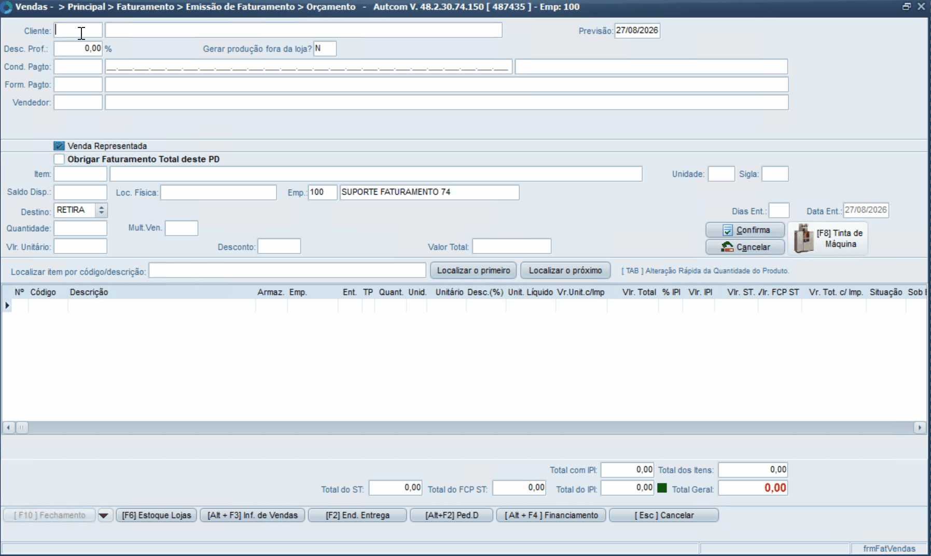Click the Descrição column header
Viewport: 931px width, 556px height.
click(89, 292)
